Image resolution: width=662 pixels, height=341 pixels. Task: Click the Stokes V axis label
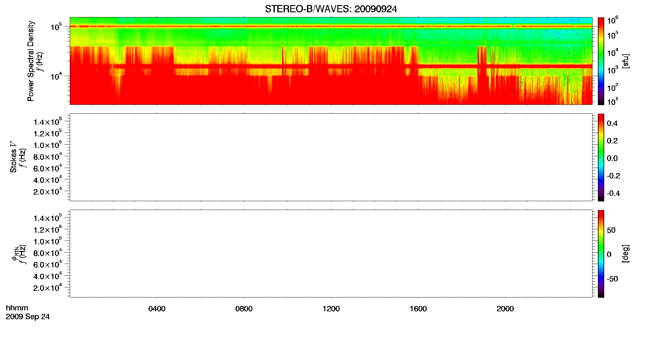click(13, 157)
